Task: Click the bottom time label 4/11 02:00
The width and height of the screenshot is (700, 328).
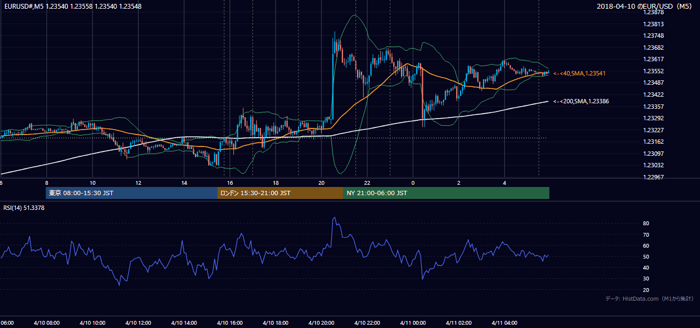Action: [458, 323]
